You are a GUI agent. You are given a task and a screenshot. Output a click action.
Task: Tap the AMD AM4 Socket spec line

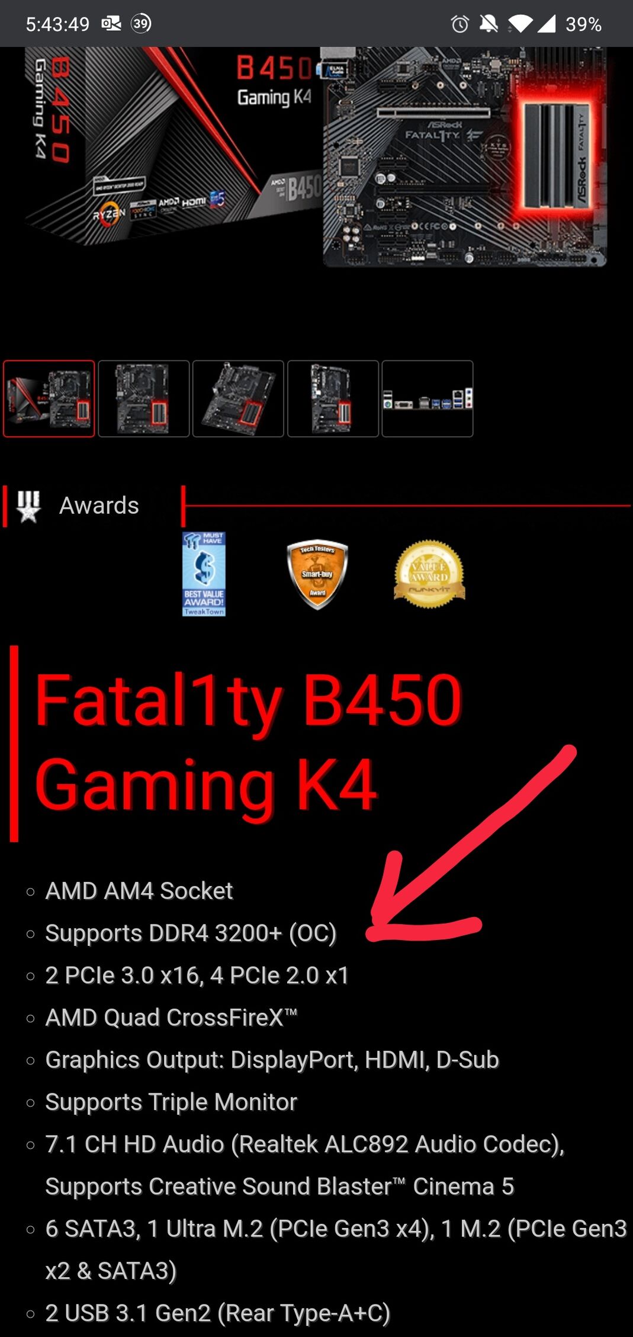coord(139,891)
